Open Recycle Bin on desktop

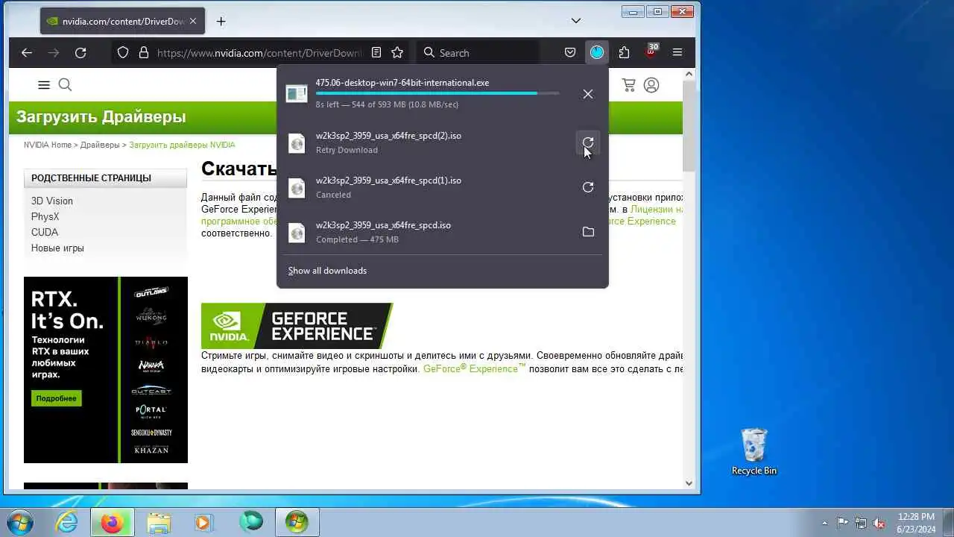point(754,452)
